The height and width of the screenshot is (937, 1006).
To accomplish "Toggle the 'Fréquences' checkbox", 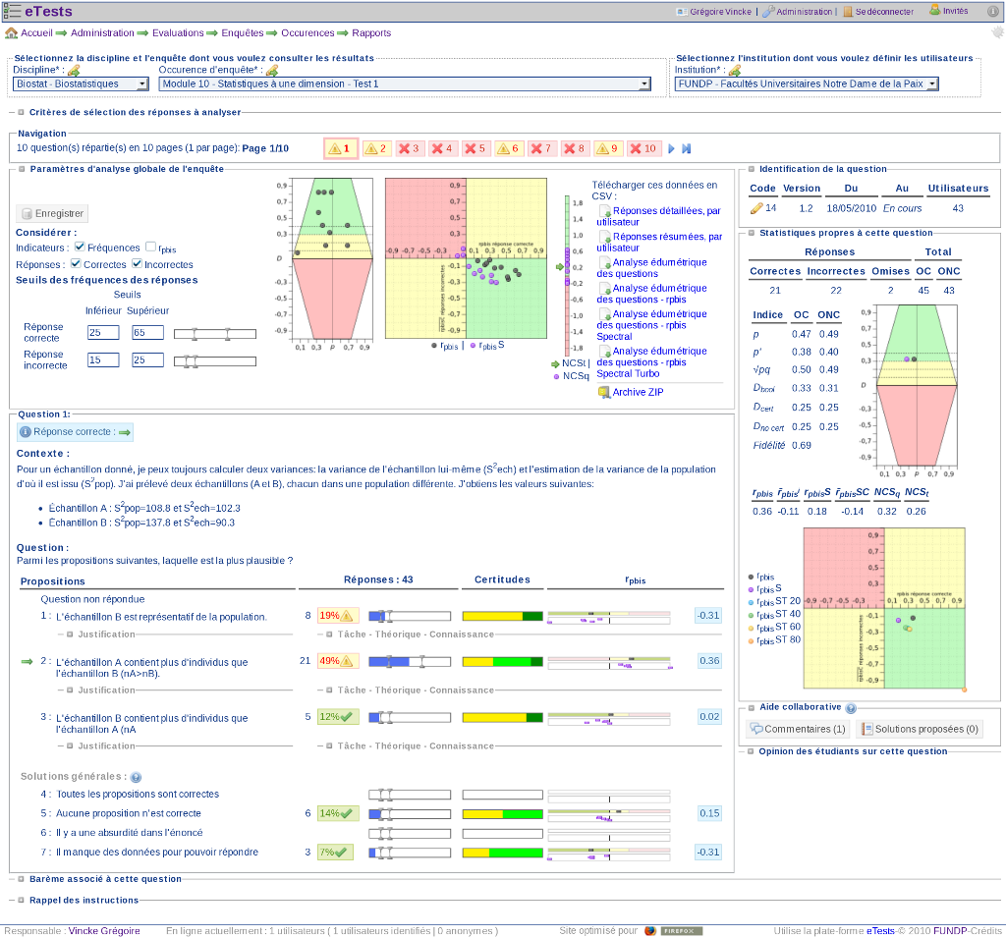I will point(80,248).
